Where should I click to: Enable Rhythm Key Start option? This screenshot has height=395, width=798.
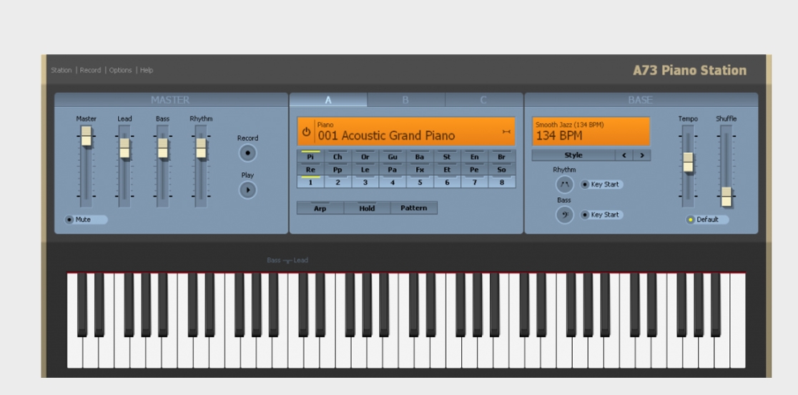601,184
